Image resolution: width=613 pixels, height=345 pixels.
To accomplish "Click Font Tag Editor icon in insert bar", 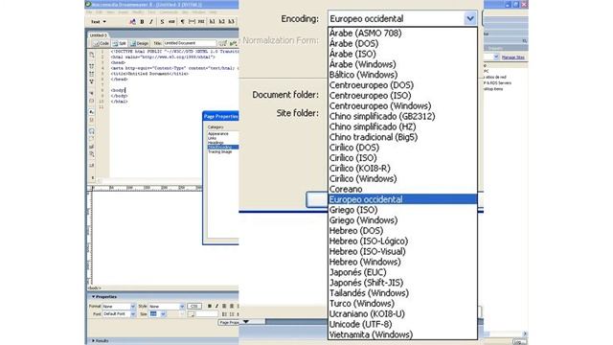I will [132, 22].
